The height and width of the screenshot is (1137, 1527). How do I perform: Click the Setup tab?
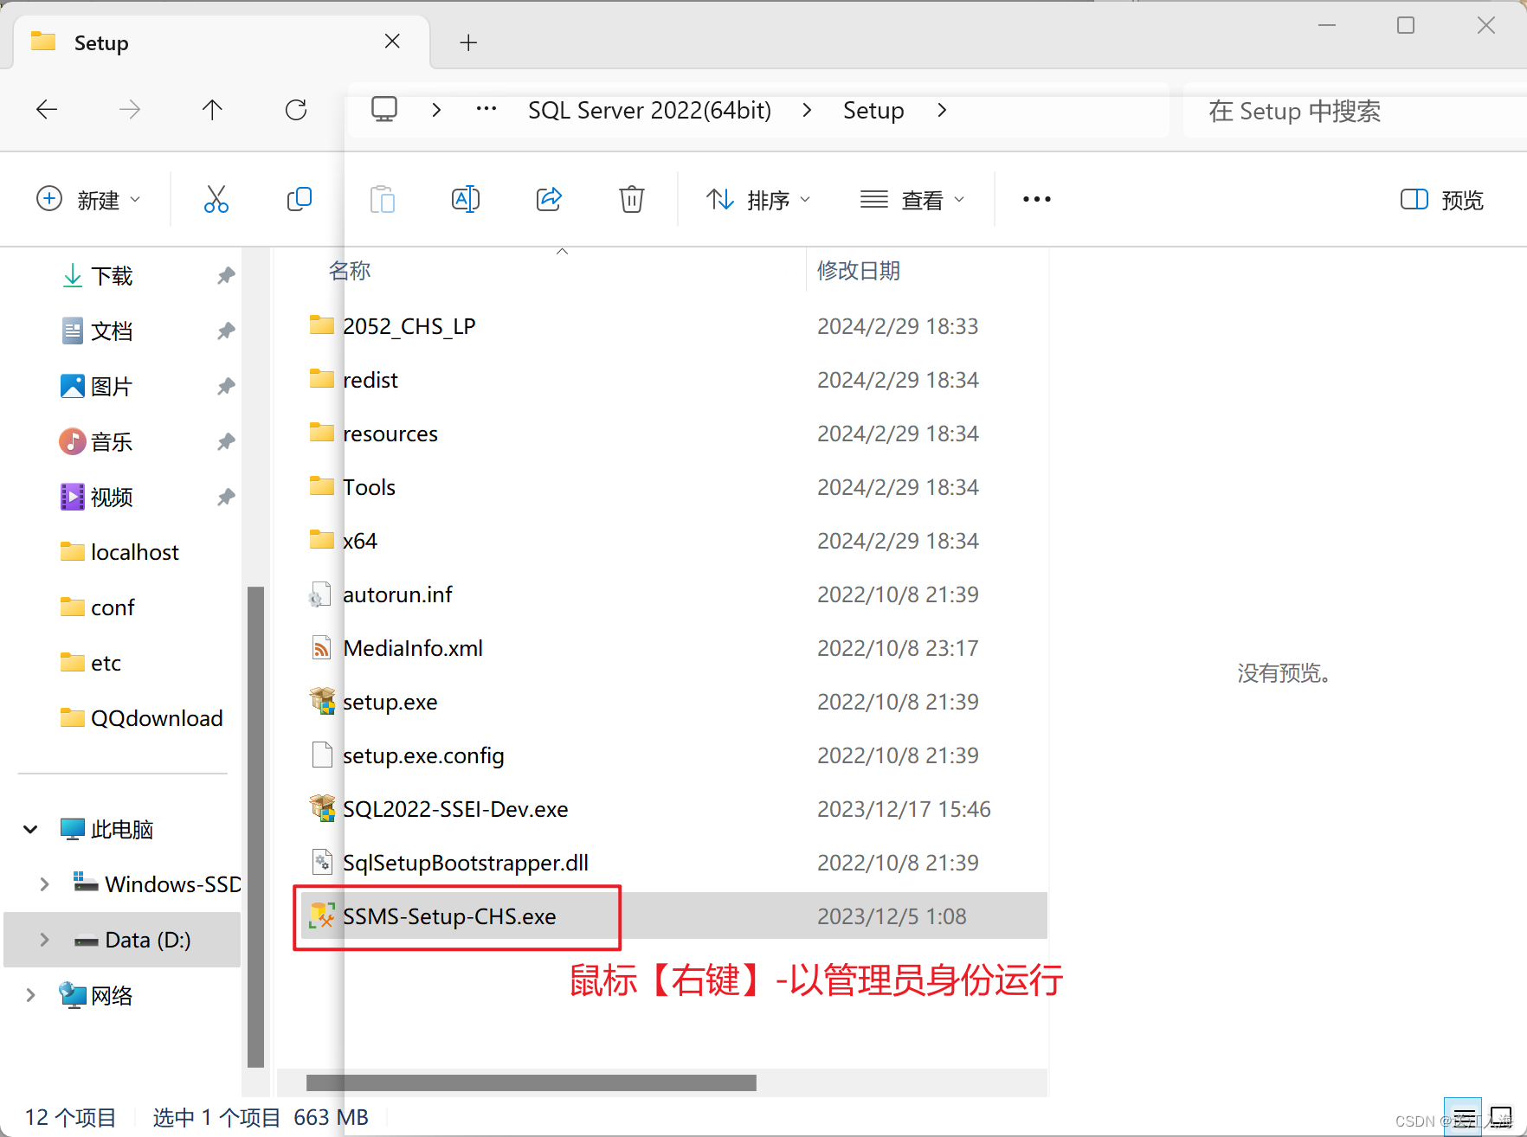click(x=102, y=42)
